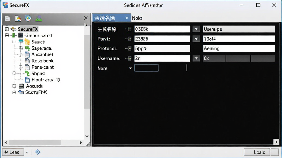
Task: Click the empty box beside Nore
Action: (x=147, y=68)
